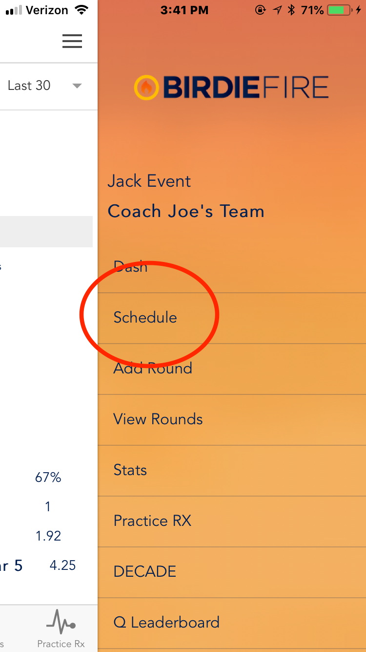Image resolution: width=366 pixels, height=652 pixels.
Task: Open the DECADE menu item
Action: (x=145, y=572)
